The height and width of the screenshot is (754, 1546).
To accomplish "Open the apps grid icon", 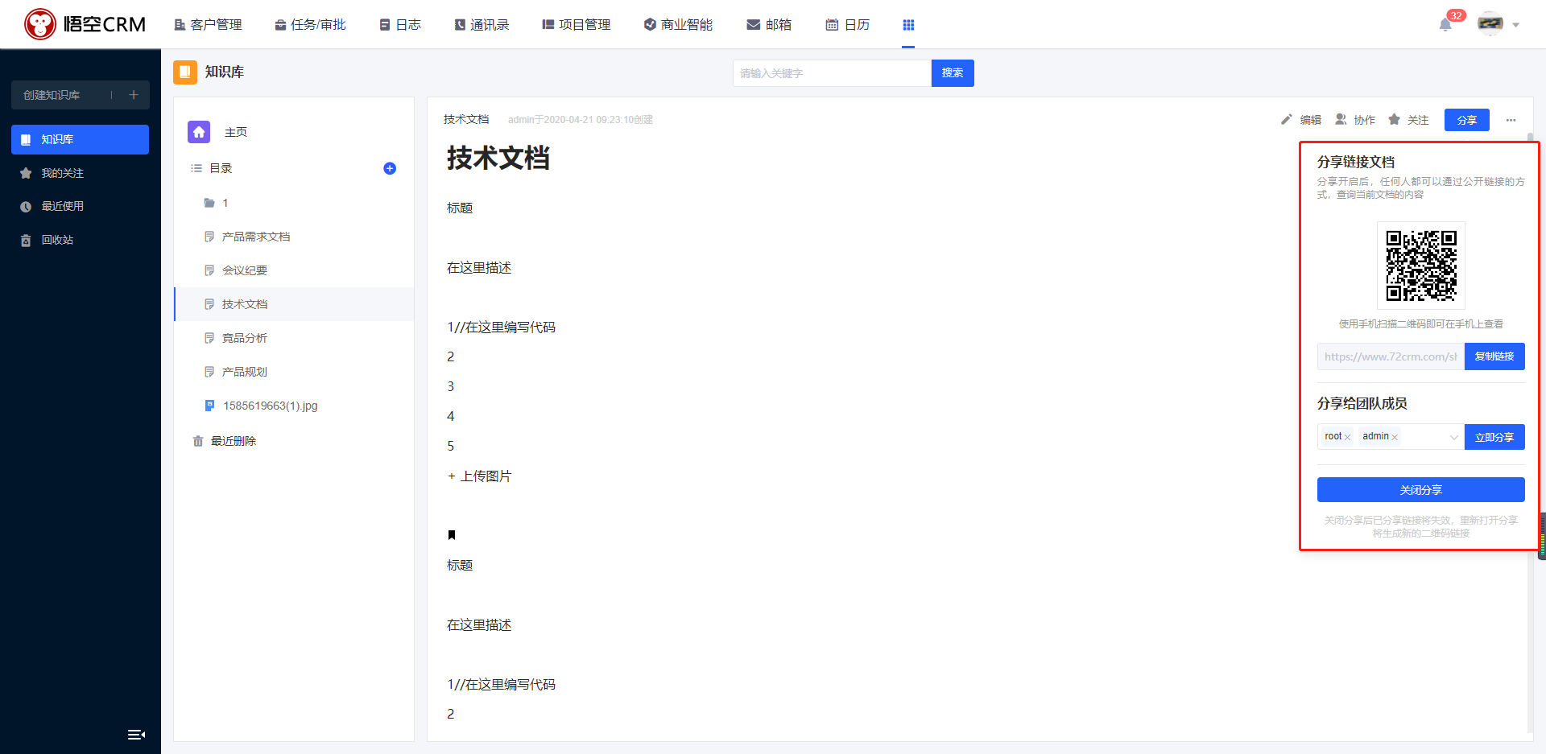I will pyautogui.click(x=908, y=25).
